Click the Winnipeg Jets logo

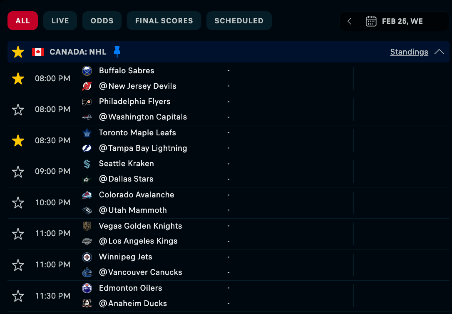click(87, 257)
